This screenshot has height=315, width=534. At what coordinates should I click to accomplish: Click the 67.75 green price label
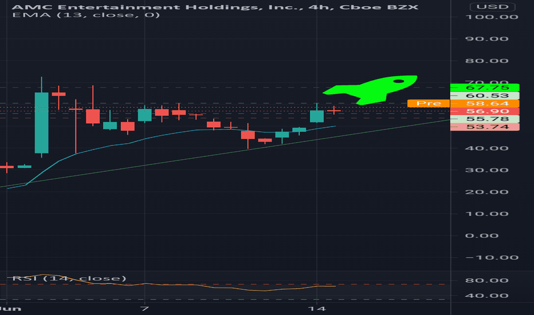point(485,88)
